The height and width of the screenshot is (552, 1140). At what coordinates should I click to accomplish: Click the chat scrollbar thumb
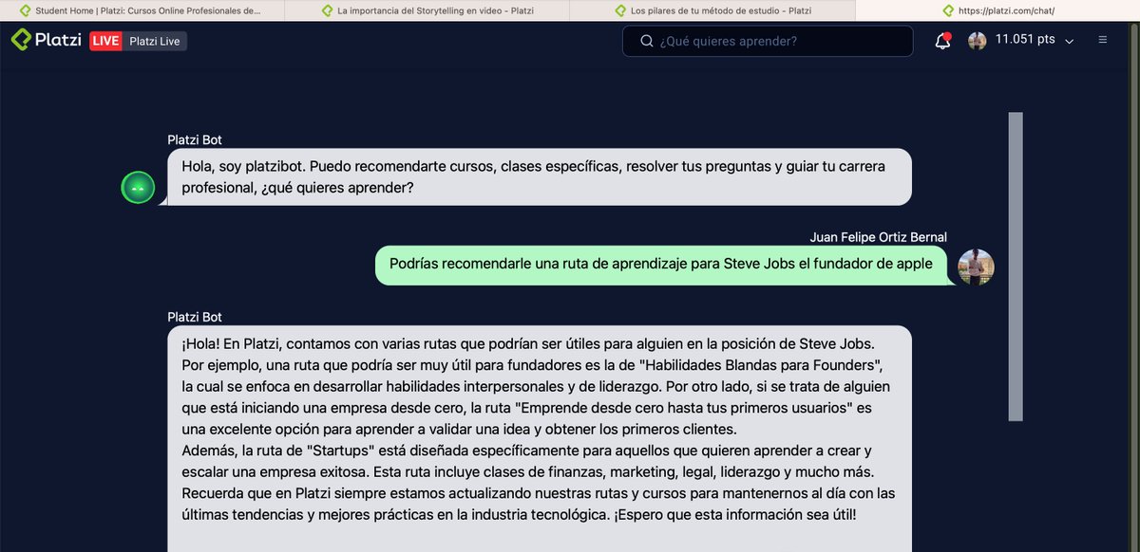pos(1016,267)
